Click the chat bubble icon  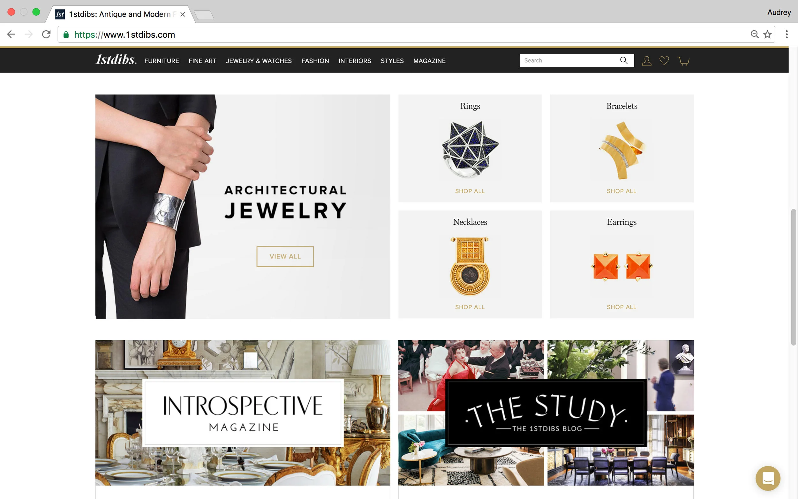tap(768, 478)
